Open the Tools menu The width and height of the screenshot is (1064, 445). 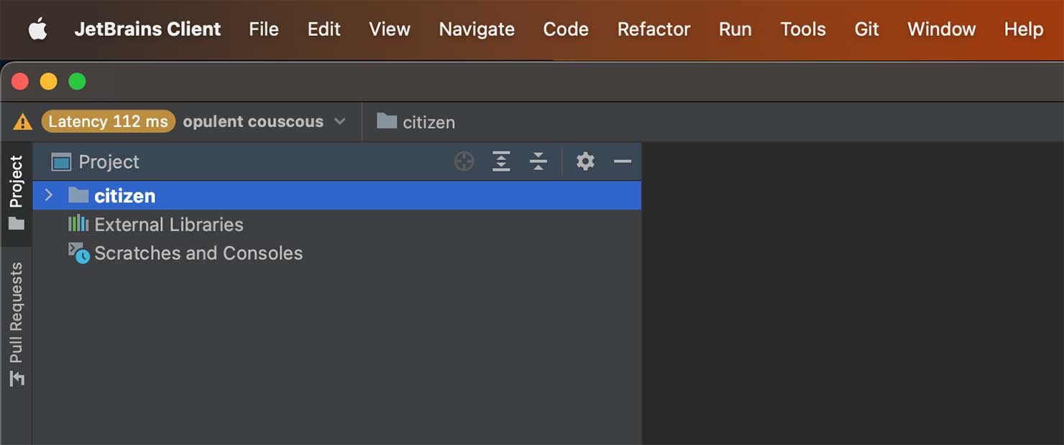pos(803,29)
